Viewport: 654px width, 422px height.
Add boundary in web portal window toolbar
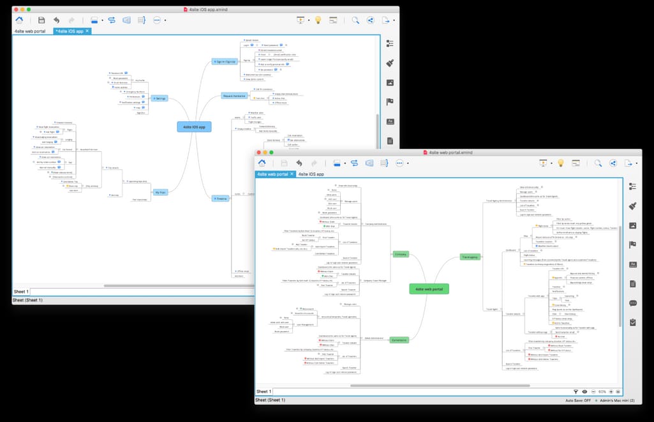tap(369, 163)
